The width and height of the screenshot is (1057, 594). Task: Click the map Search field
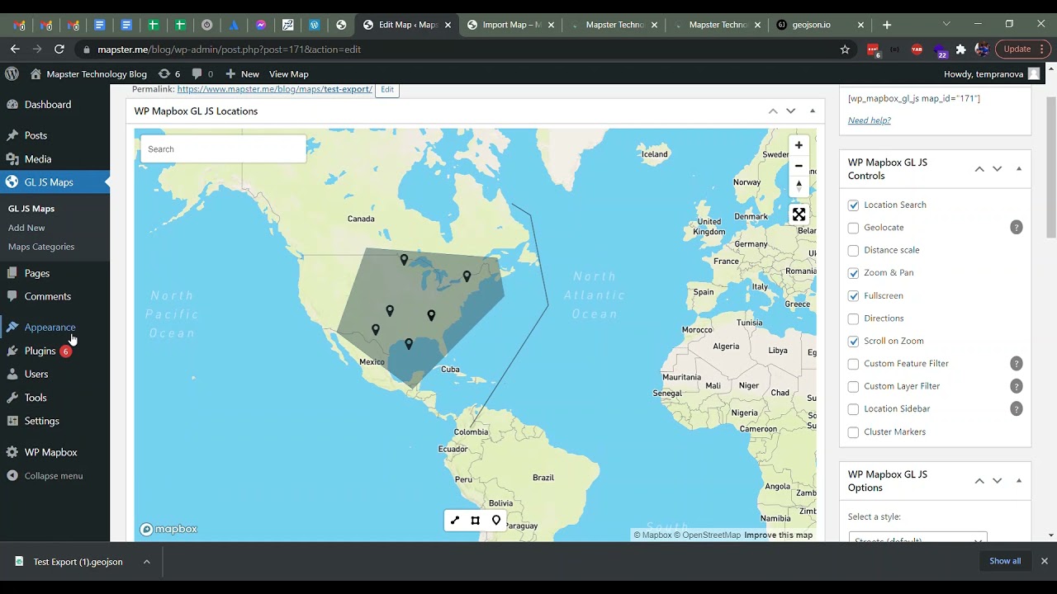[223, 149]
